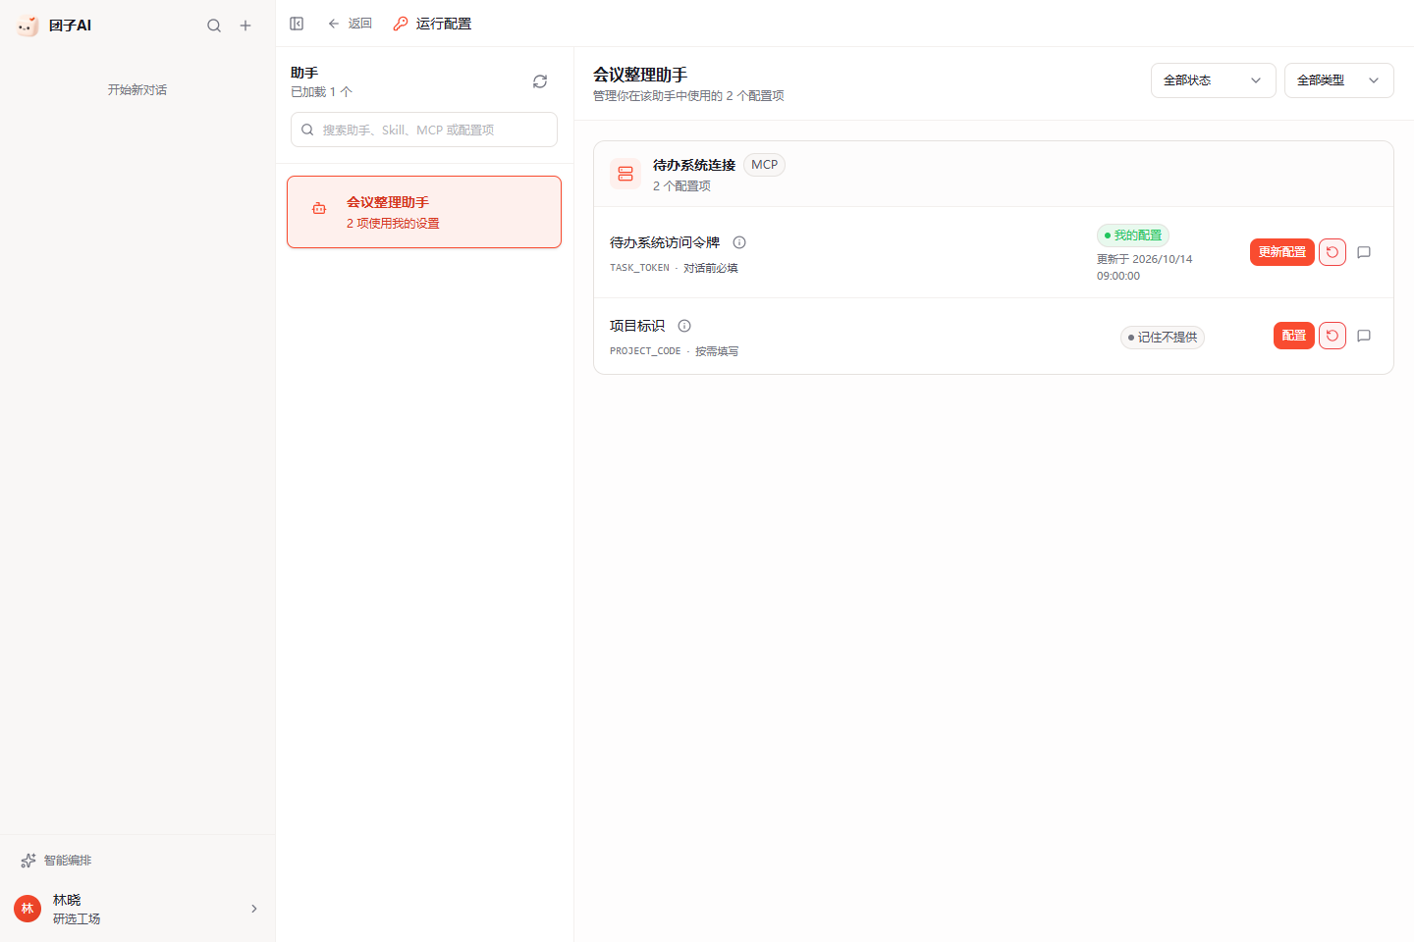Reset the 待办系统访问令牌 configuration

click(1332, 252)
